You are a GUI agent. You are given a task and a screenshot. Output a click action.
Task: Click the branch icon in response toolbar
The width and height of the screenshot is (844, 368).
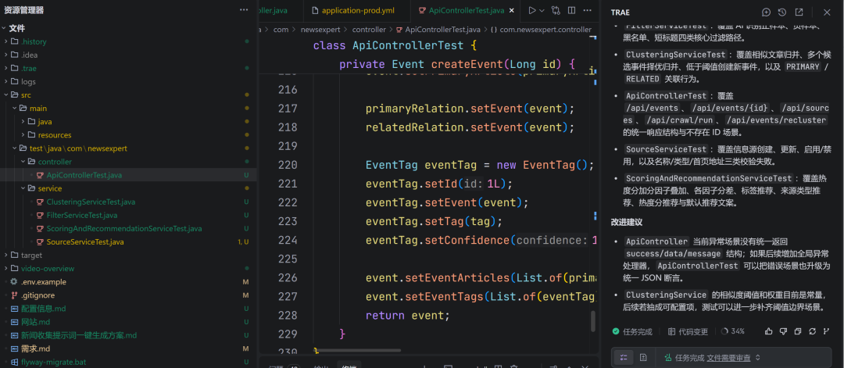[x=826, y=331]
